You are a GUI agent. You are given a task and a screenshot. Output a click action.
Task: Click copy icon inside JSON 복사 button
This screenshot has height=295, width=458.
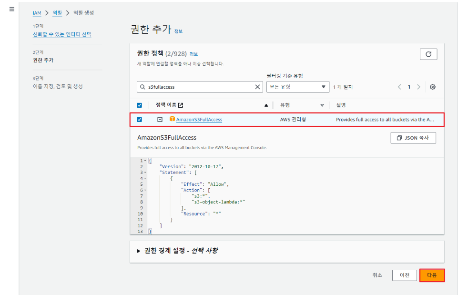[x=399, y=138]
